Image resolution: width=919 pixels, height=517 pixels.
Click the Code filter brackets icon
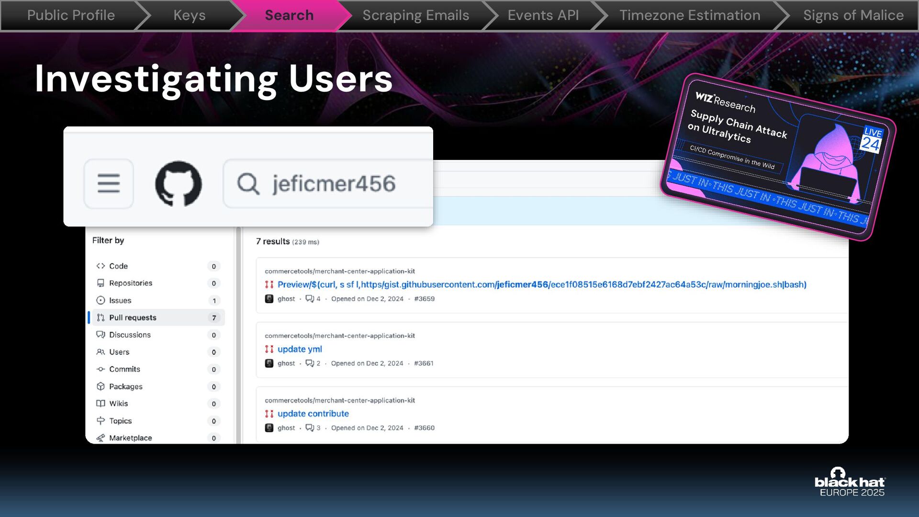point(101,266)
